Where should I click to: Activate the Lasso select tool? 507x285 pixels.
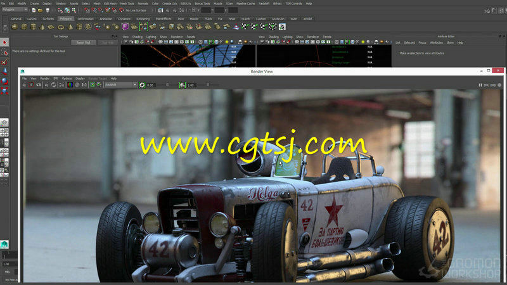pyautogui.click(x=4, y=52)
